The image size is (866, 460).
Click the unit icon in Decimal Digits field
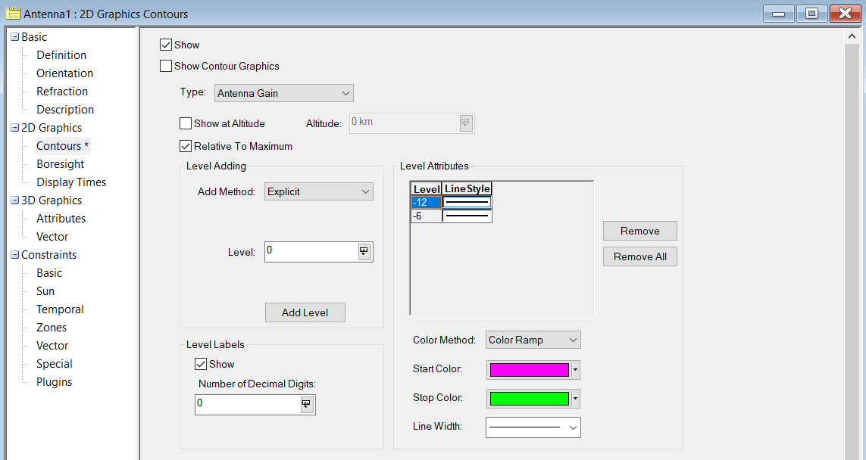307,405
